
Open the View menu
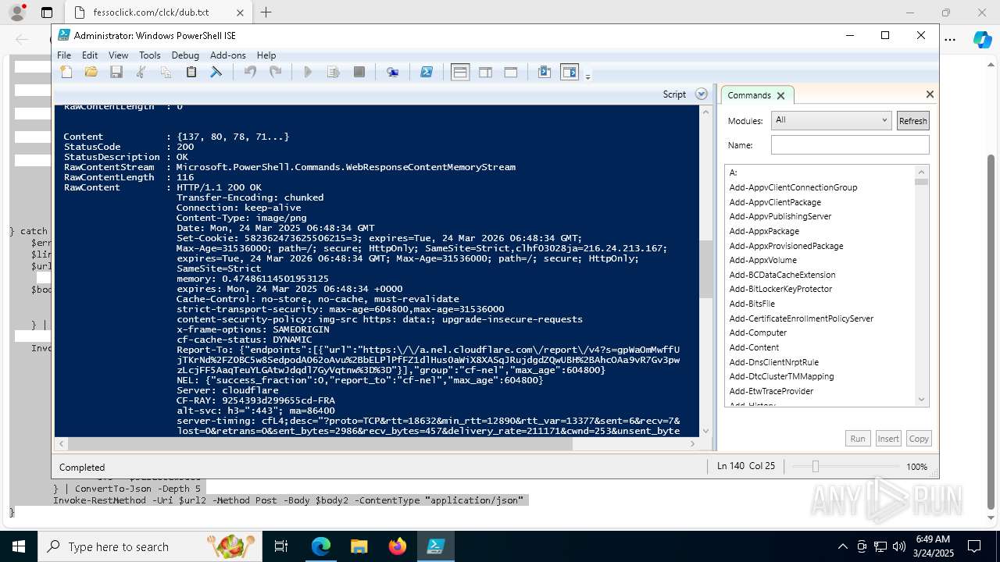click(x=118, y=55)
